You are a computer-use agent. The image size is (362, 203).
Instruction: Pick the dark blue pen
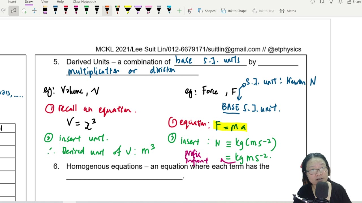coord(55,10)
